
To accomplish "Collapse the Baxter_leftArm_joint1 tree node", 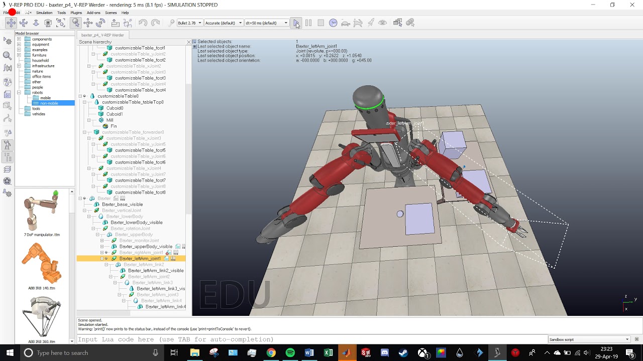I will click(x=102, y=259).
